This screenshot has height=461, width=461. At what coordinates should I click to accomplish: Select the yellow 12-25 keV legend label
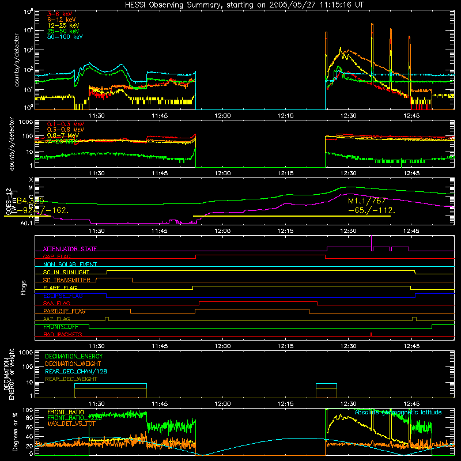click(63, 25)
